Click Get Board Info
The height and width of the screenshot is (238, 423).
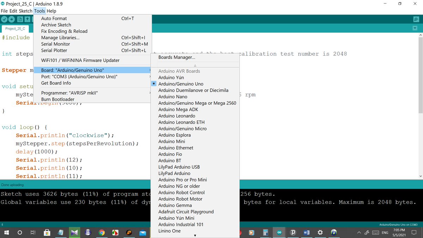(x=93, y=83)
